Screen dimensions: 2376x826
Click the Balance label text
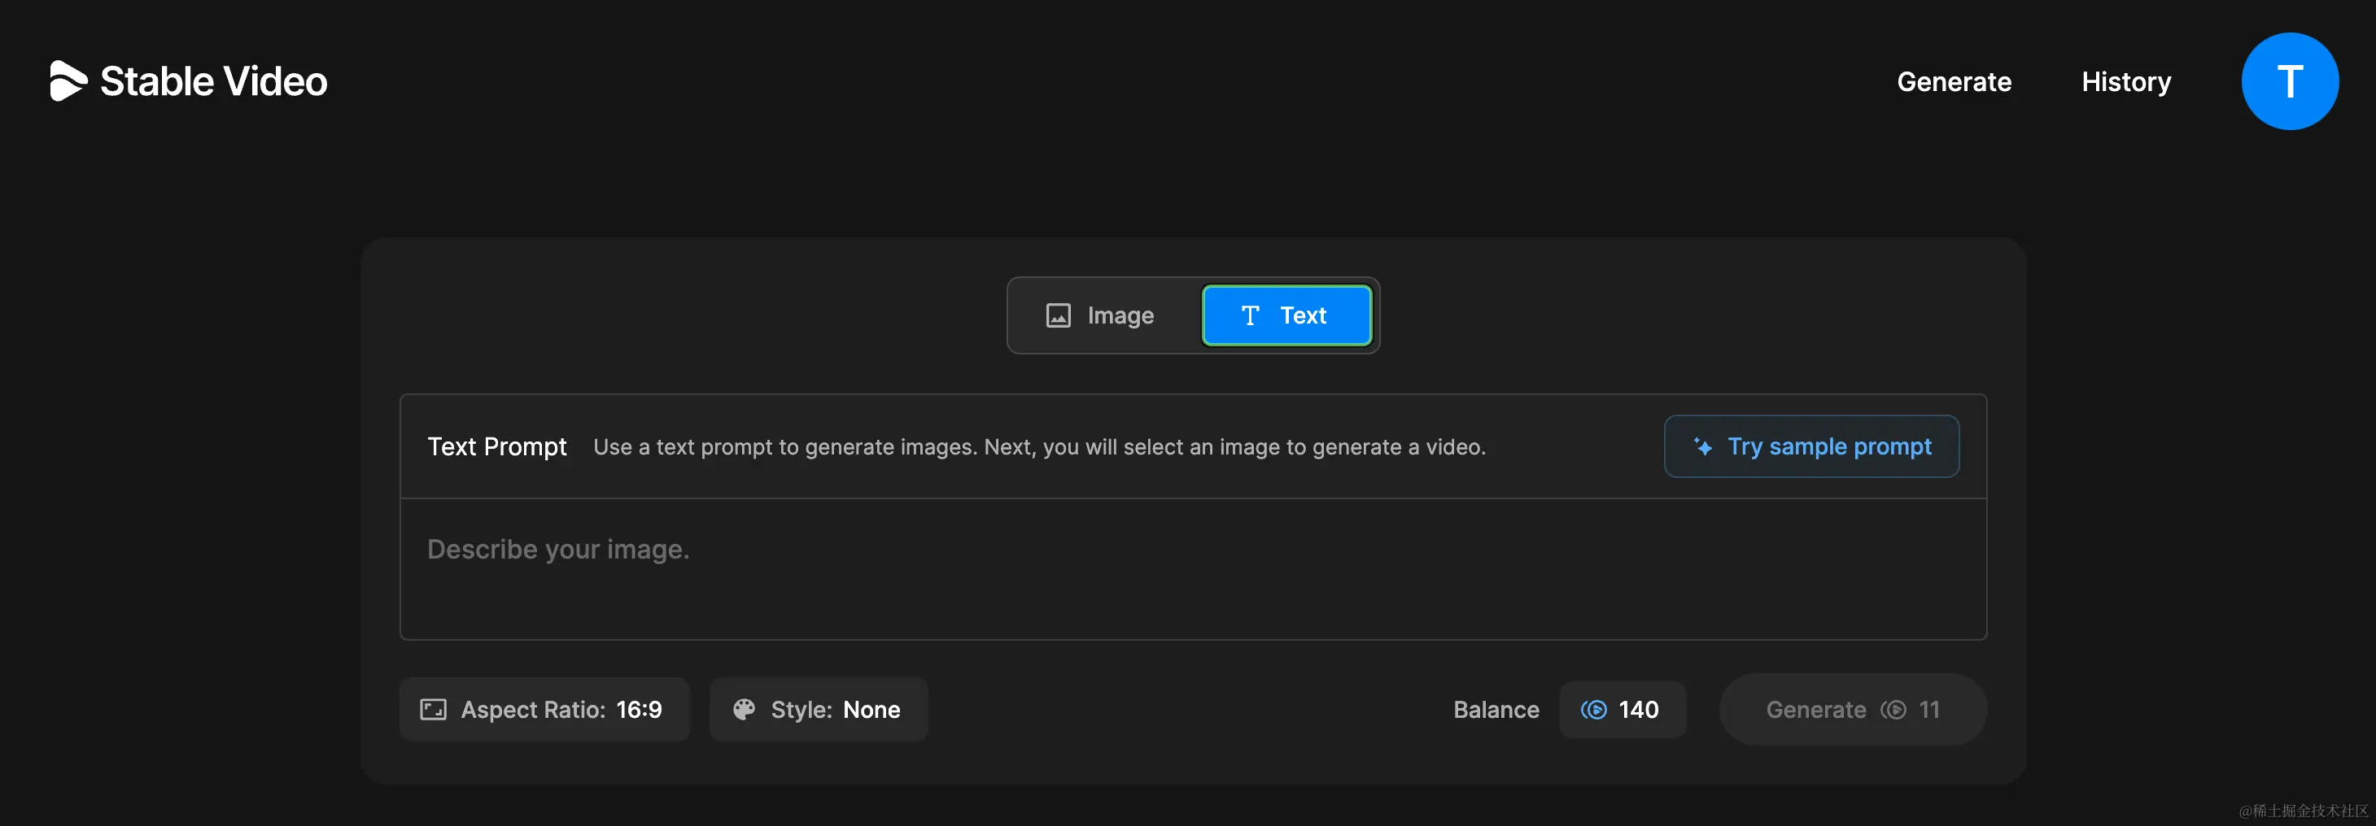(1496, 709)
